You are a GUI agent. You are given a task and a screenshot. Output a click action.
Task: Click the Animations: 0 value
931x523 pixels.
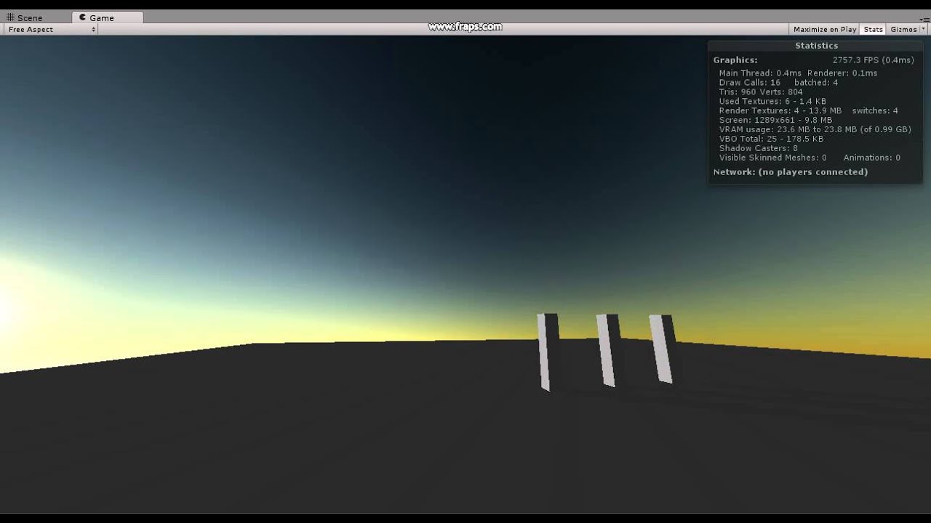tap(872, 158)
